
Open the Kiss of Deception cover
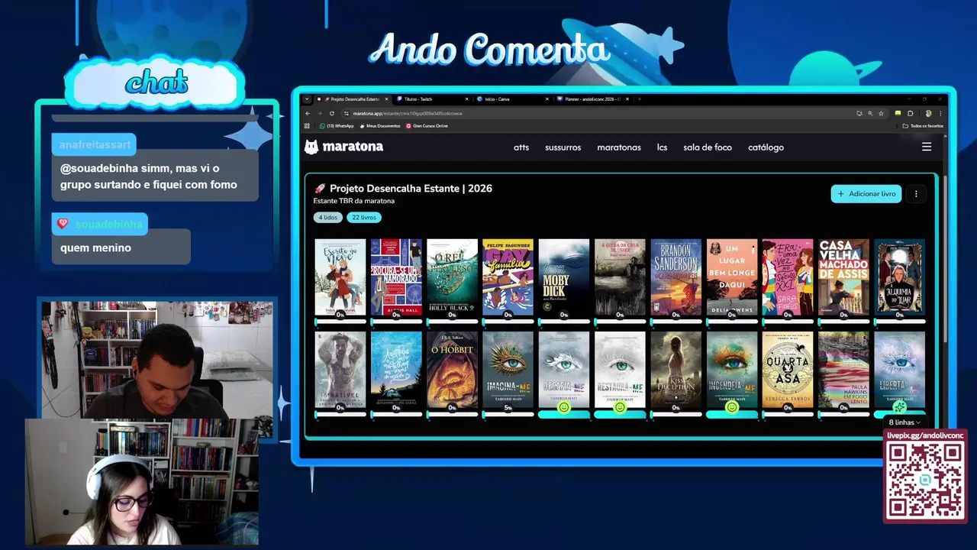676,370
